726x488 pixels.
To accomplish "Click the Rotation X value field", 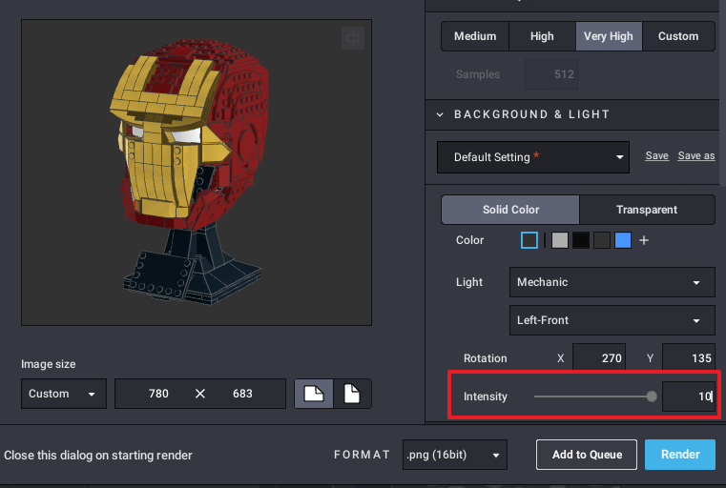I will (599, 358).
